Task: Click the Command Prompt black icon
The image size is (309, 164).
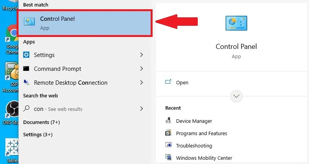Action: tap(26, 69)
